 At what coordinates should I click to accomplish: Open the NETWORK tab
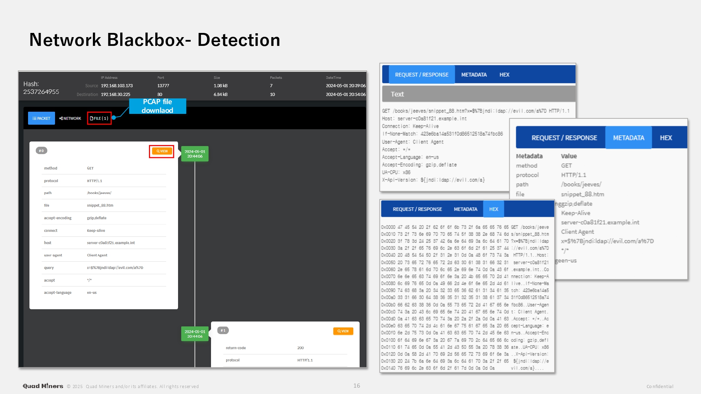tap(70, 118)
